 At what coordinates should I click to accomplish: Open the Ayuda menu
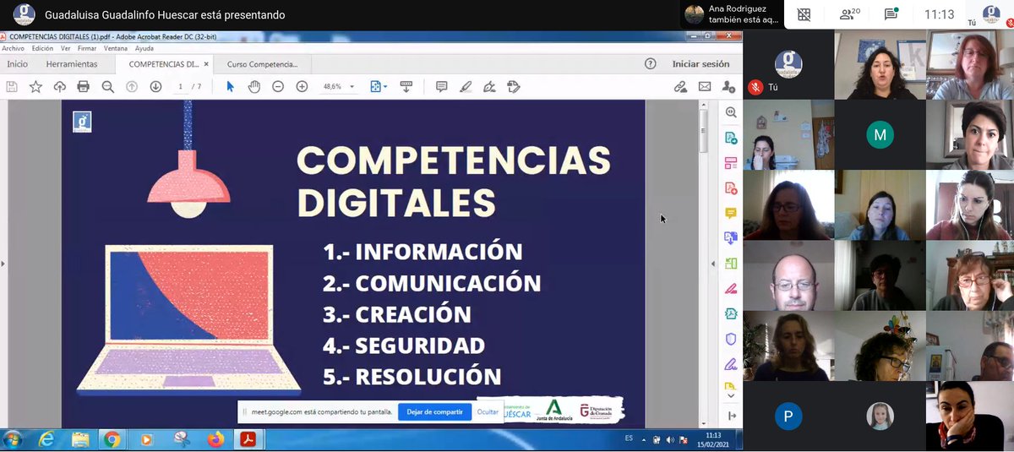(144, 48)
